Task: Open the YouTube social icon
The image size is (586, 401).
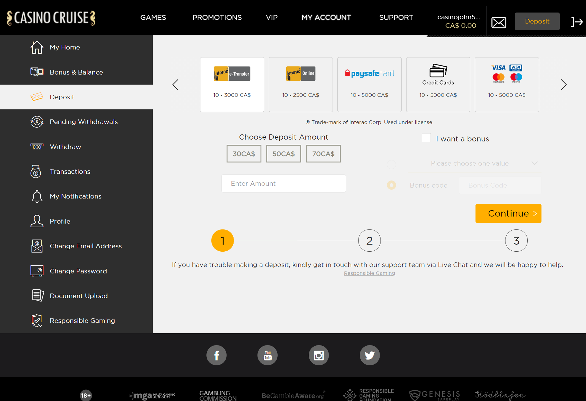Action: pyautogui.click(x=267, y=355)
